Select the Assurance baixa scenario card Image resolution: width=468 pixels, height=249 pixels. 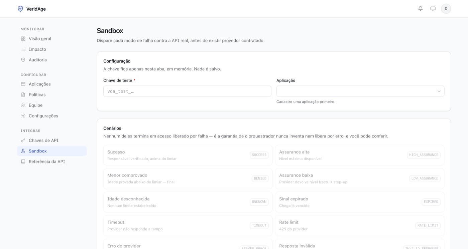click(x=360, y=179)
